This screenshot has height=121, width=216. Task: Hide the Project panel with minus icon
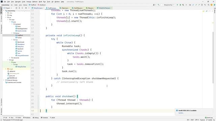(x=29, y=8)
